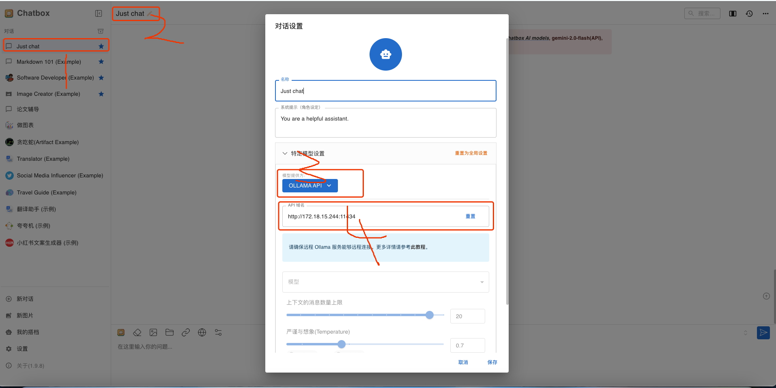Click the 搜索 search box in header
The height and width of the screenshot is (388, 776).
pos(702,13)
